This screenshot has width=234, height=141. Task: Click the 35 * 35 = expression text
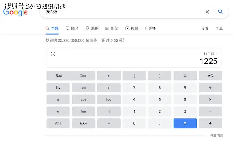[x=211, y=53]
